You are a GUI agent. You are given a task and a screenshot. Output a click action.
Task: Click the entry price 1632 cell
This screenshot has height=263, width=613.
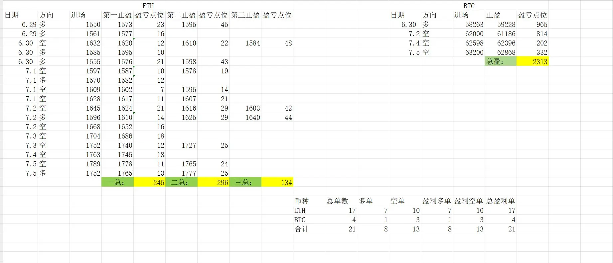[85, 43]
